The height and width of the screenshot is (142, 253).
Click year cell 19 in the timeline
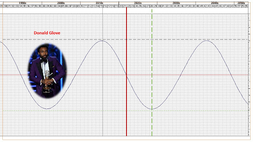pyautogui.click(x=117, y=6)
